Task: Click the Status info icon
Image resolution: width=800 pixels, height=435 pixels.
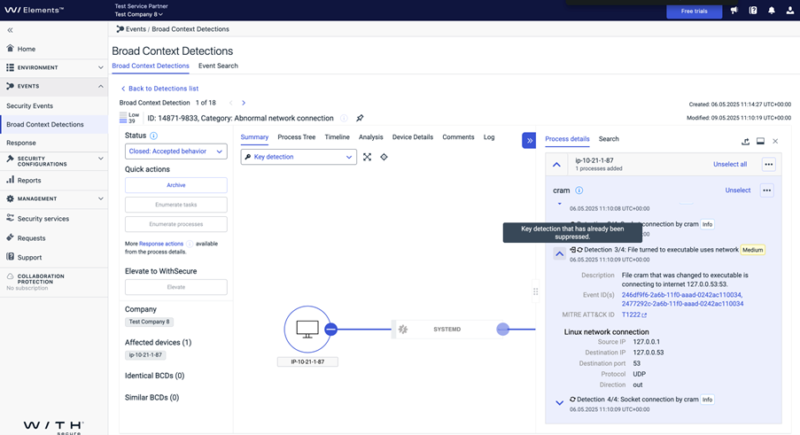Action: [x=153, y=136]
